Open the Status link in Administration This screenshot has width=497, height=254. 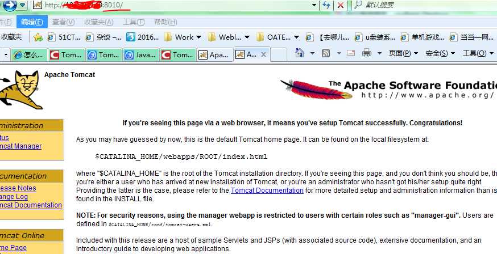click(5, 138)
